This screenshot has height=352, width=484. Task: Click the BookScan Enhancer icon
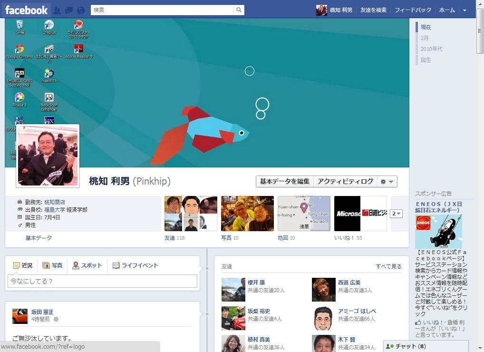click(49, 102)
